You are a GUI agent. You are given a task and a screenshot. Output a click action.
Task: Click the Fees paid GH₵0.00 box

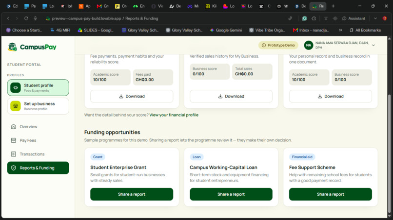[x=153, y=77]
